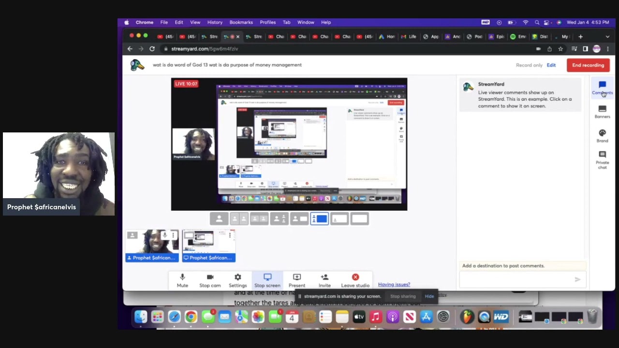
Task: Open Finder from the Dock
Action: 141,317
